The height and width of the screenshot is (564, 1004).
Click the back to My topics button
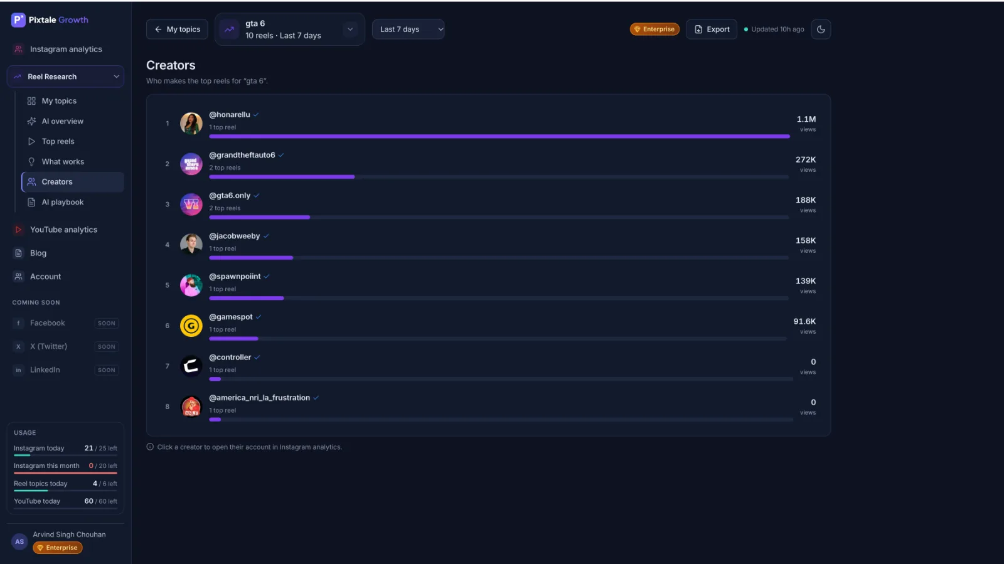(177, 29)
